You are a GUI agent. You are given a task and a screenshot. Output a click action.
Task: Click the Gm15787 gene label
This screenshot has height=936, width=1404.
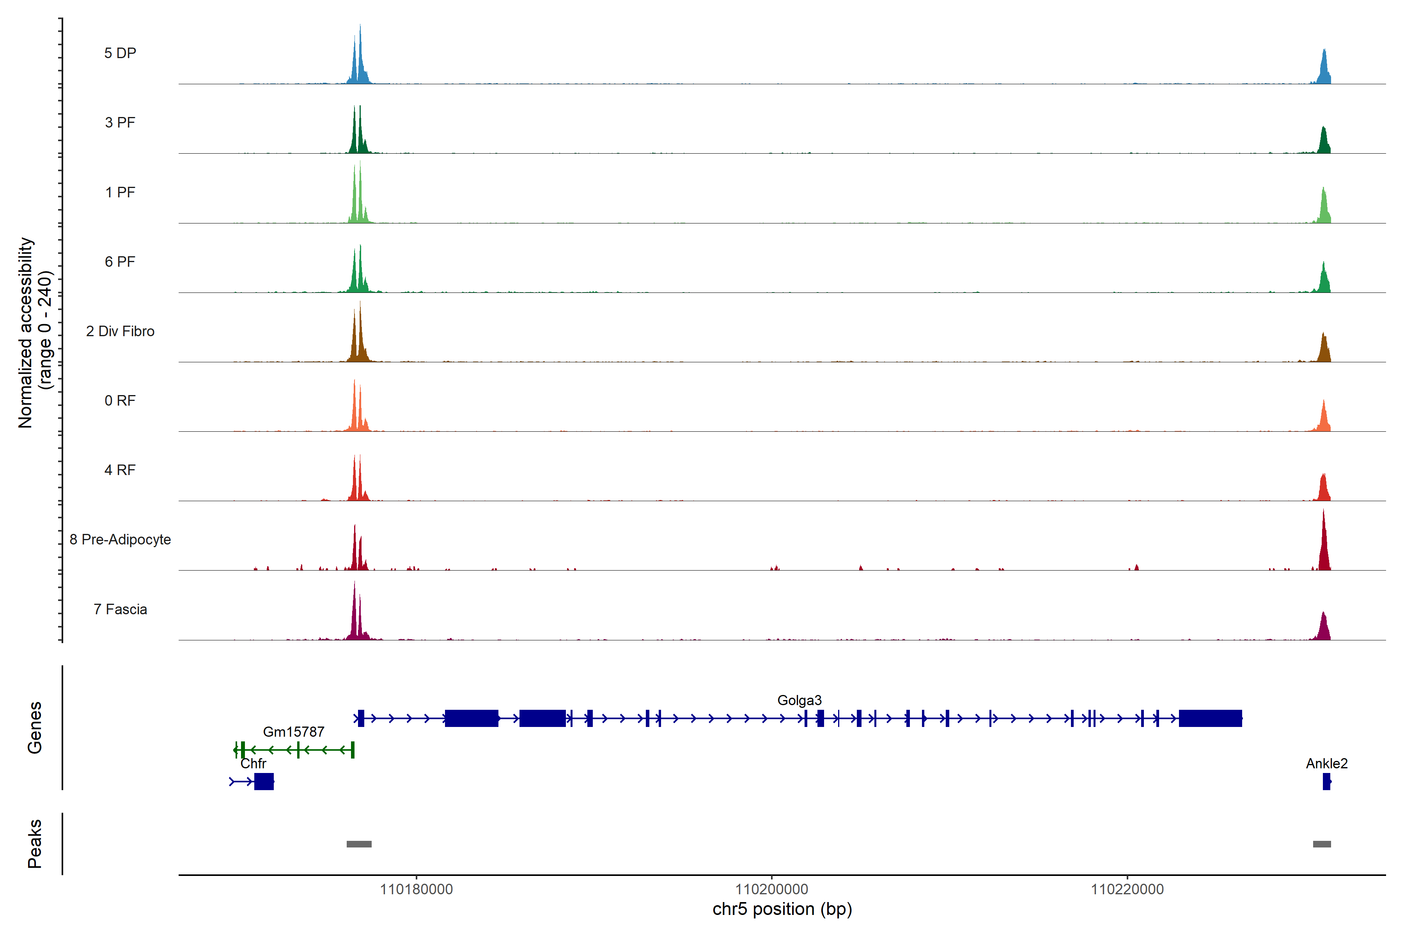pos(293,732)
